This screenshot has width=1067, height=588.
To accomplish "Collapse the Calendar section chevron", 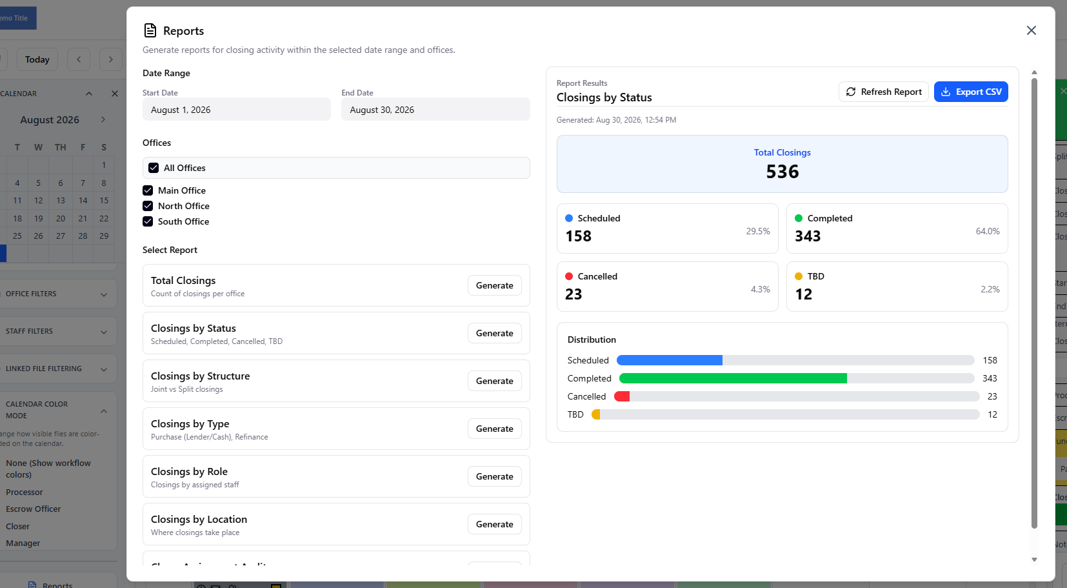I will (x=89, y=94).
